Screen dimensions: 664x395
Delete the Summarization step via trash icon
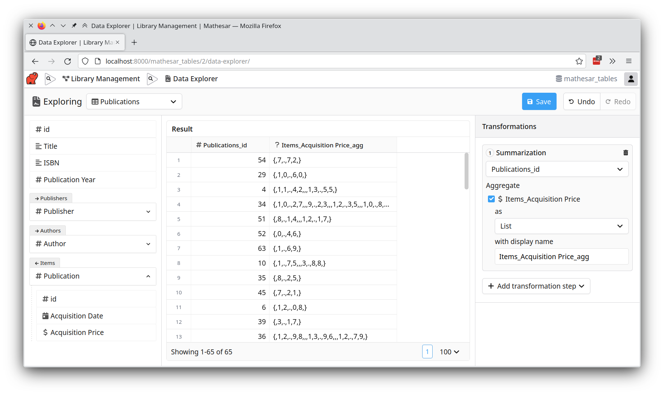tap(626, 152)
